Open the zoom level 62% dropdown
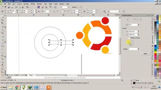Image resolution: width=161 pixels, height=90 pixels. tap(68, 7)
